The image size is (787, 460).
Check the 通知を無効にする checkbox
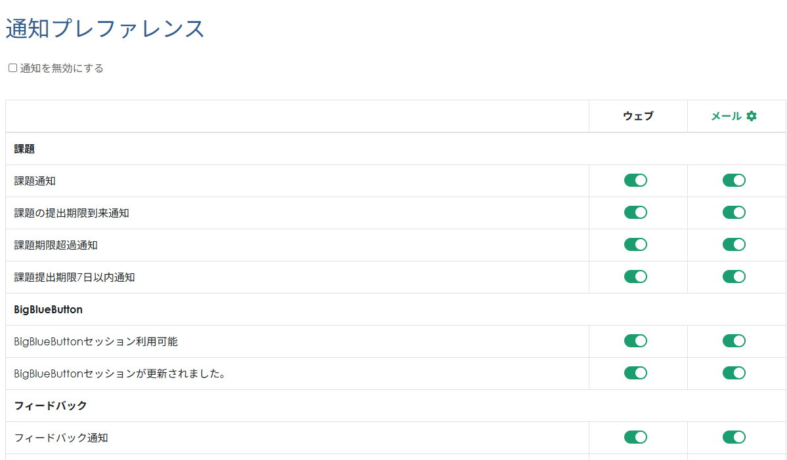[12, 68]
